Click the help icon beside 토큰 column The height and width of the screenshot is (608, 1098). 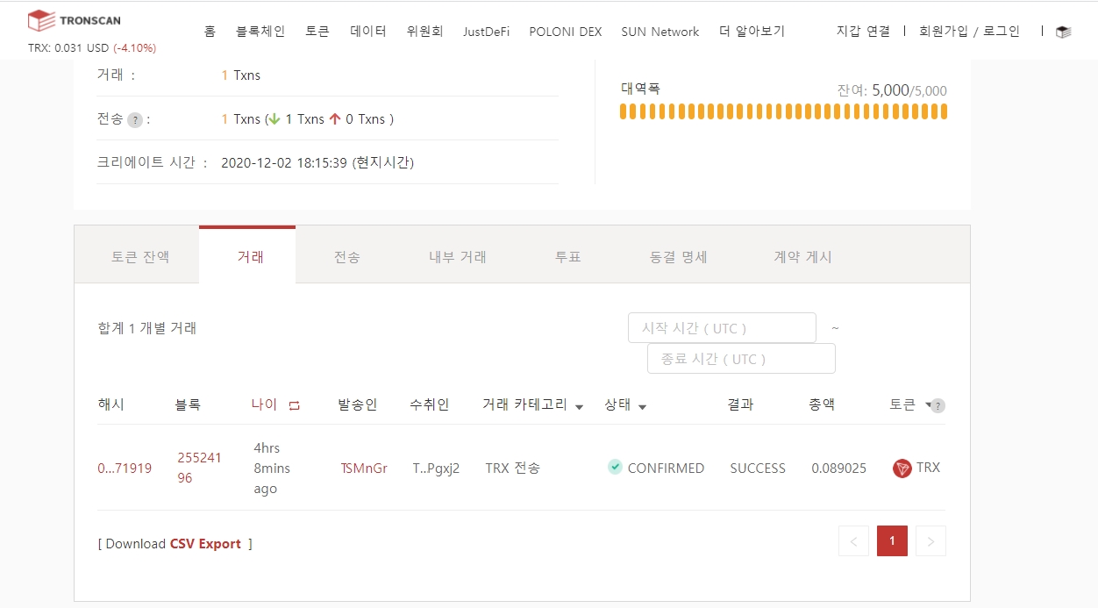[x=938, y=406]
